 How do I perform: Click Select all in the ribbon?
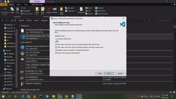pos(99,8)
